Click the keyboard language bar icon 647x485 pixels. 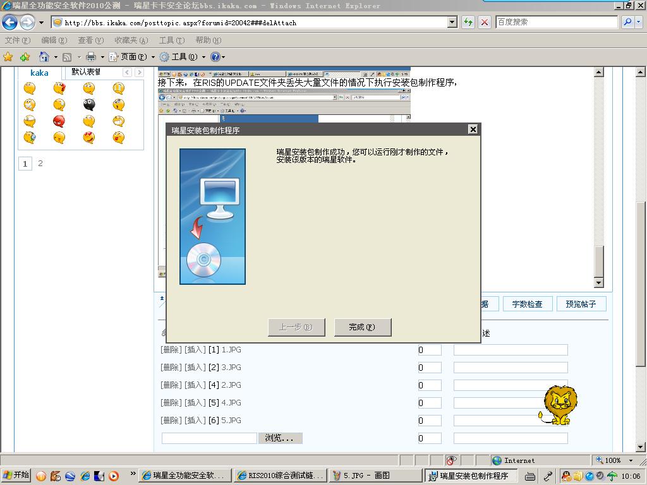pos(531,476)
